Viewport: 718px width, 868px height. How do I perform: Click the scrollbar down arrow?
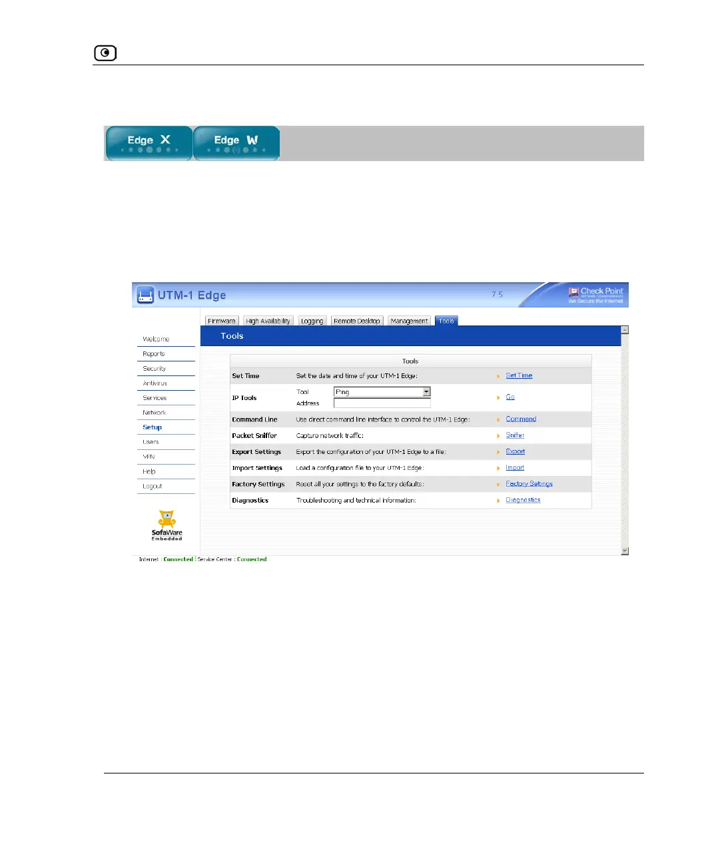[x=625, y=550]
